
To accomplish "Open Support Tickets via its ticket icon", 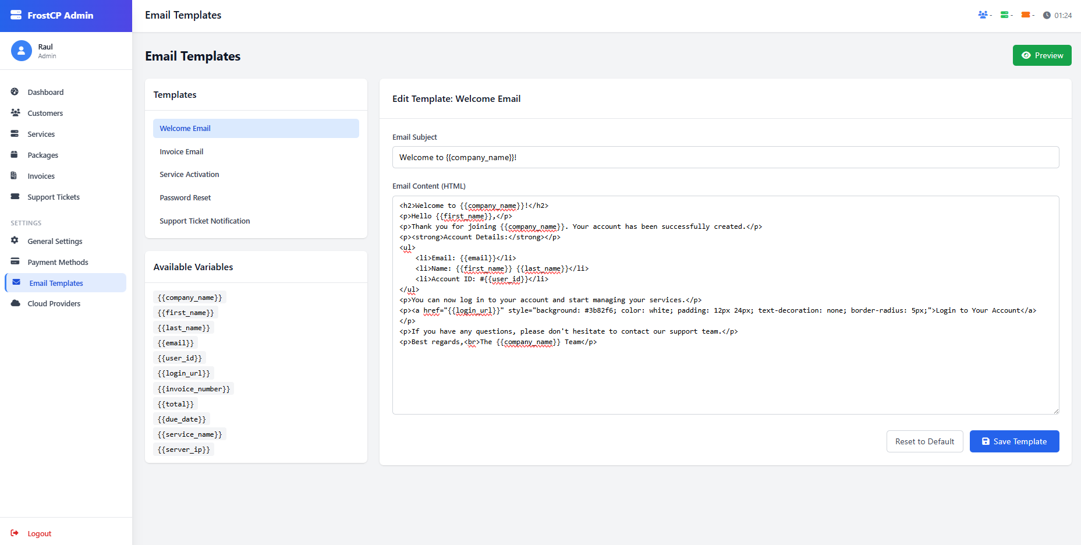I will pyautogui.click(x=15, y=197).
